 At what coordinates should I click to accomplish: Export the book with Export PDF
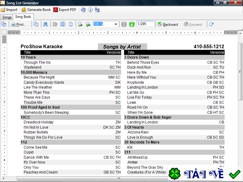click(65, 10)
